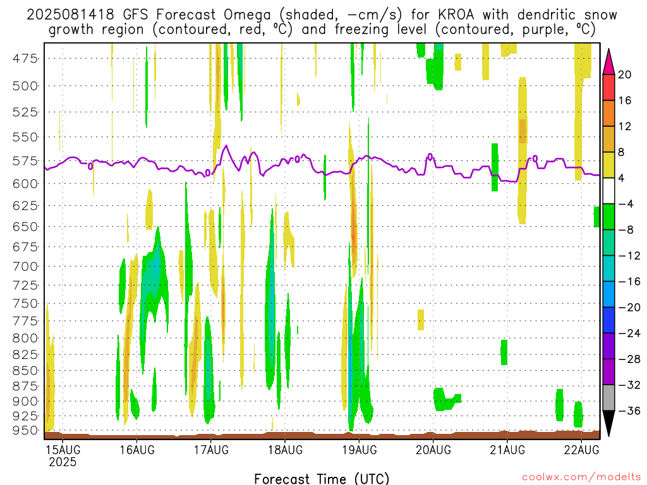Click the 750 pressure level label
The width and height of the screenshot is (647, 485).
(x=25, y=304)
